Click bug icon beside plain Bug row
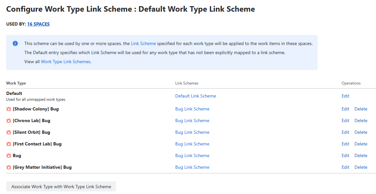This screenshot has height=194, width=376. point(9,156)
